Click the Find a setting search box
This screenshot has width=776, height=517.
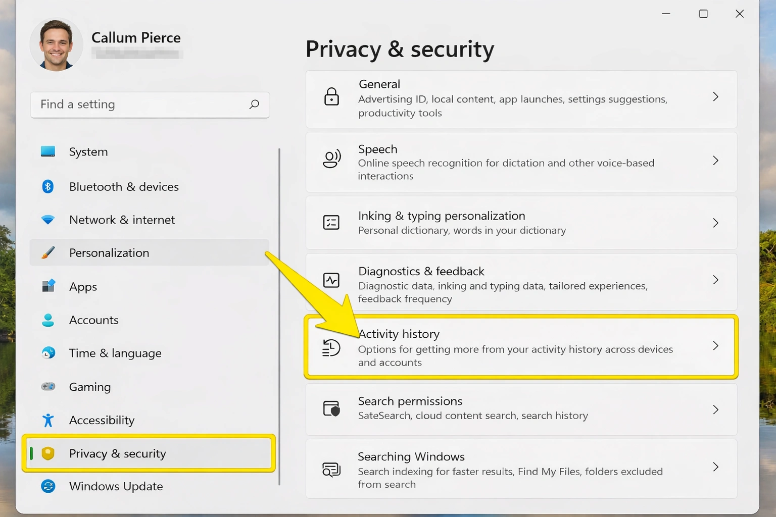tap(150, 105)
